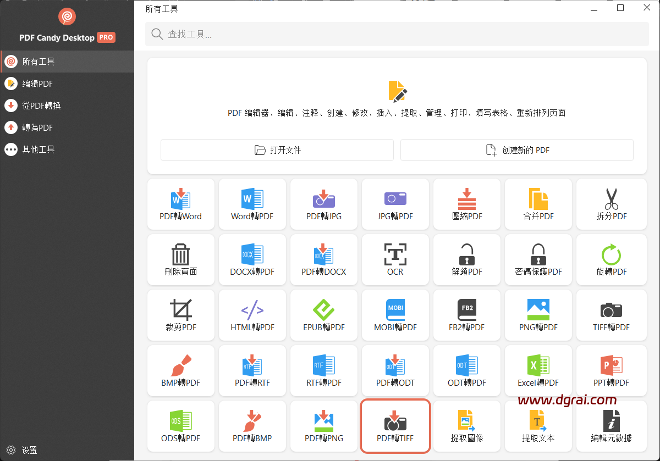
Task: Open the 拆分PDF split tool
Action: [x=611, y=204]
